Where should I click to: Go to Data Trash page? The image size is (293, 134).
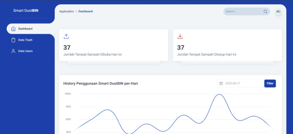pyautogui.click(x=25, y=40)
